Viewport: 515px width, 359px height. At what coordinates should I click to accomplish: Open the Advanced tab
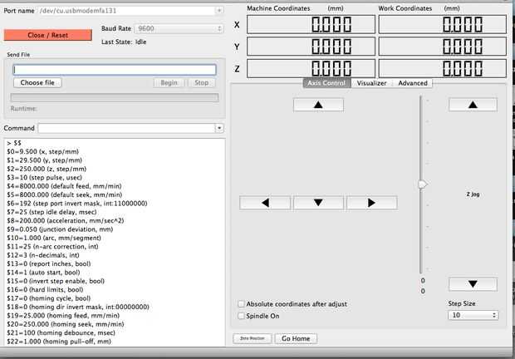tap(413, 83)
